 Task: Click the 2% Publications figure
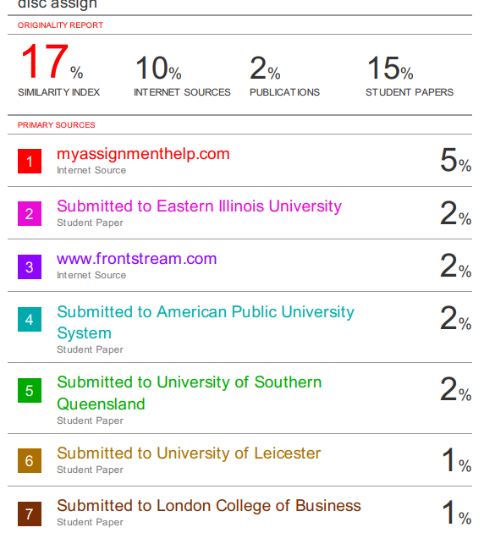265,69
